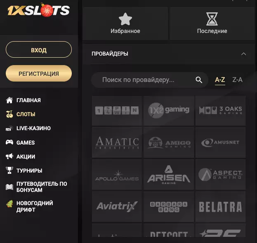257x243 pixels.
Task: Collapse the Провайдеры section chevron
Action: [x=243, y=54]
